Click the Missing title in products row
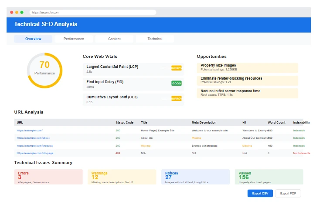This screenshot has width=316, height=211. [x=146, y=146]
